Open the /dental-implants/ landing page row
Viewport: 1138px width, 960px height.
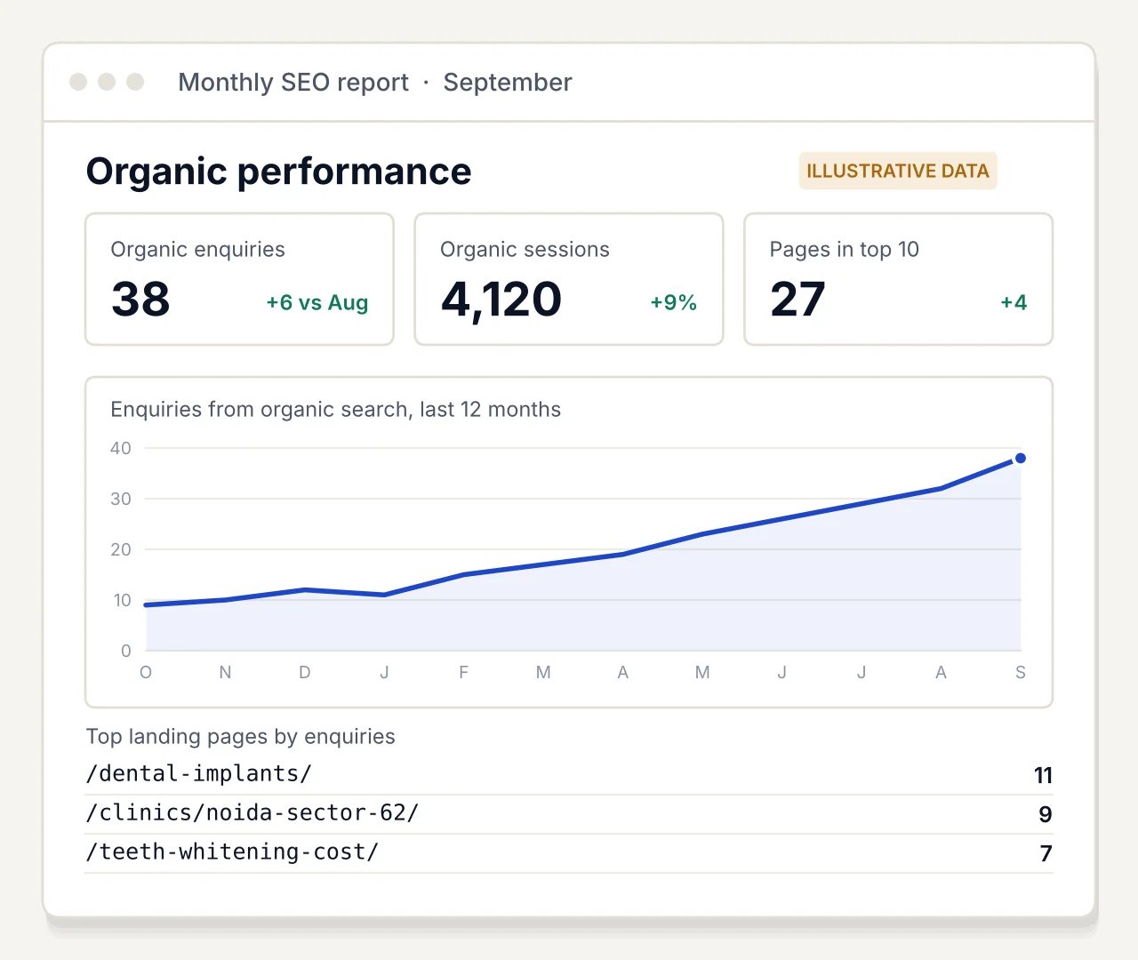coord(569,775)
